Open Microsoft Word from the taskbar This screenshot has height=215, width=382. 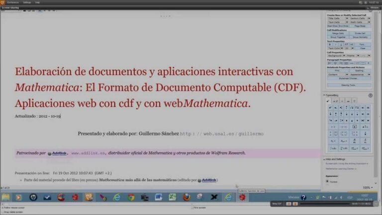point(158,197)
